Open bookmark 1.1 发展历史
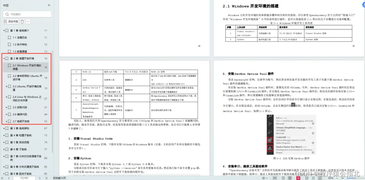The height and width of the screenshot is (180, 365). click(x=20, y=38)
